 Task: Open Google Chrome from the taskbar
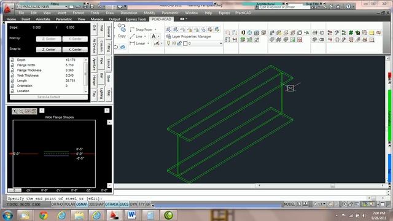[44, 215]
